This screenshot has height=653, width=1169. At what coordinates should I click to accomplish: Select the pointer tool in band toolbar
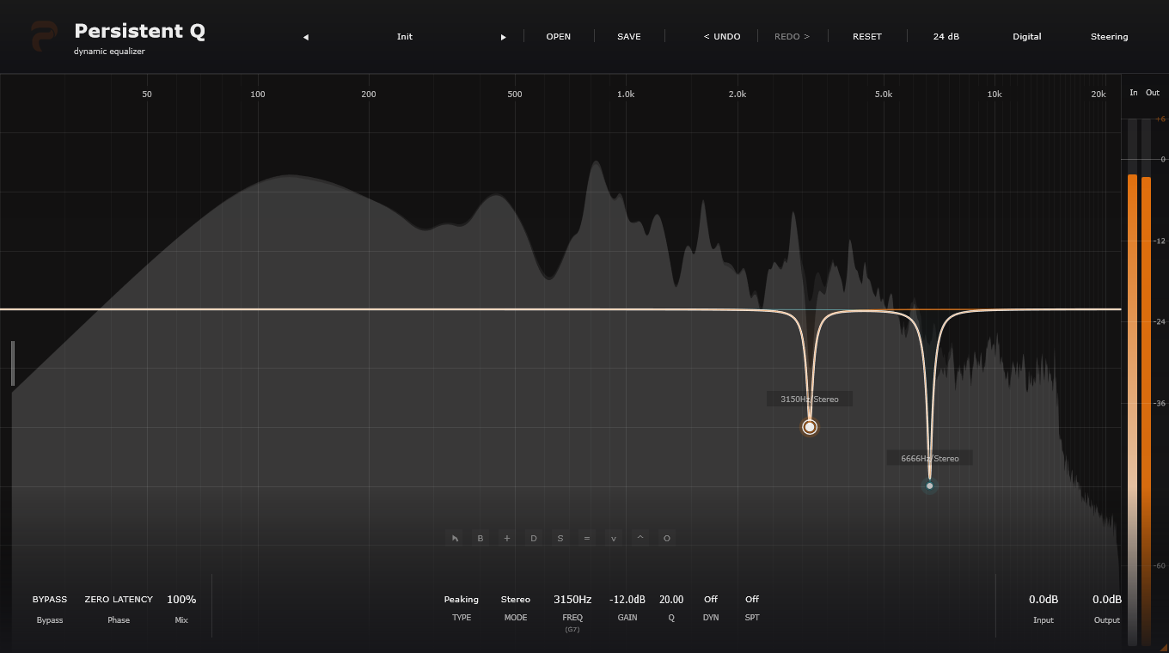tap(455, 539)
